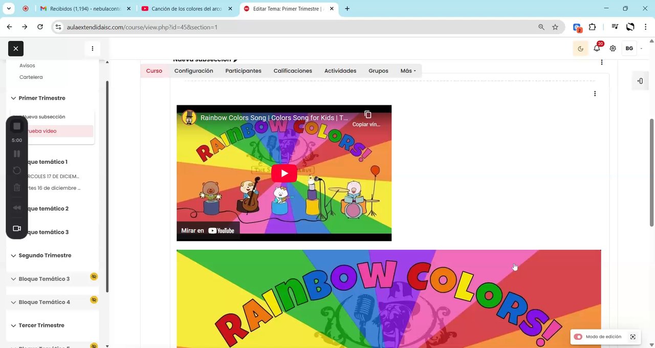This screenshot has width=655, height=348.
Task: Collapse Bloque Temático 3 hidden section
Action: [14, 279]
